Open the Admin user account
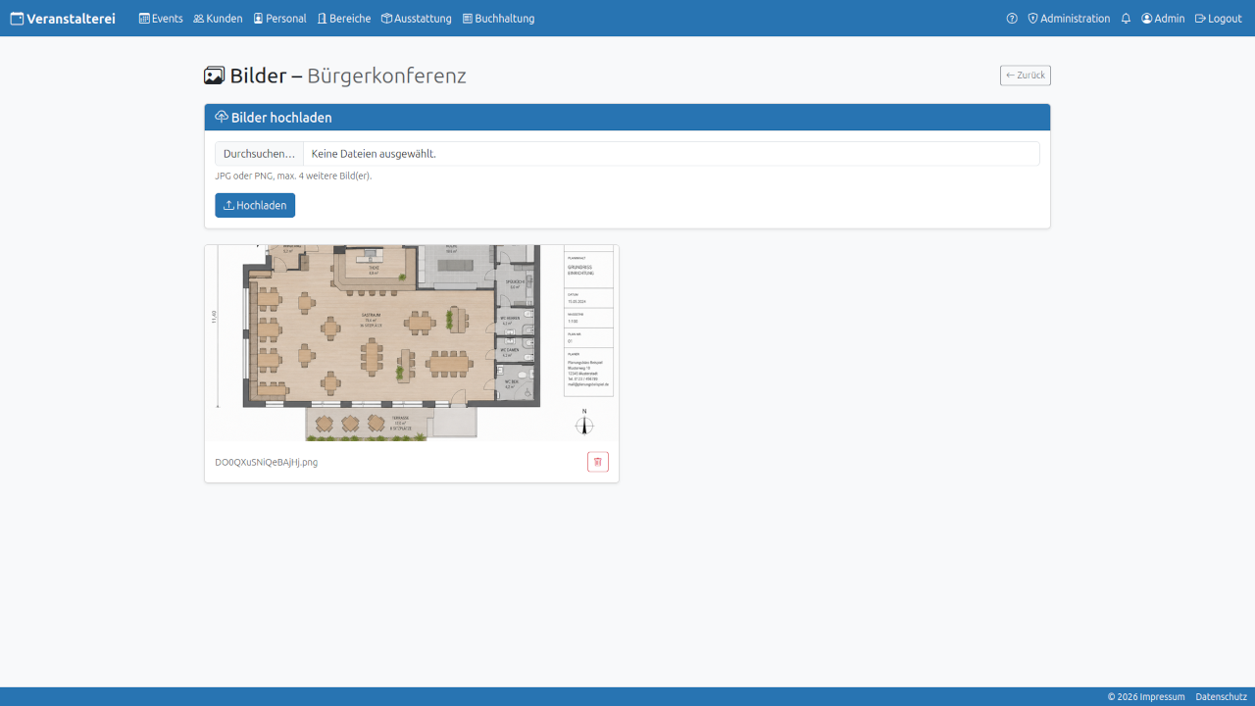The width and height of the screenshot is (1255, 706). pos(1163,19)
